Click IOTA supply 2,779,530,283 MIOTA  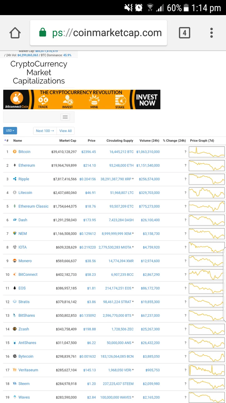115,247
